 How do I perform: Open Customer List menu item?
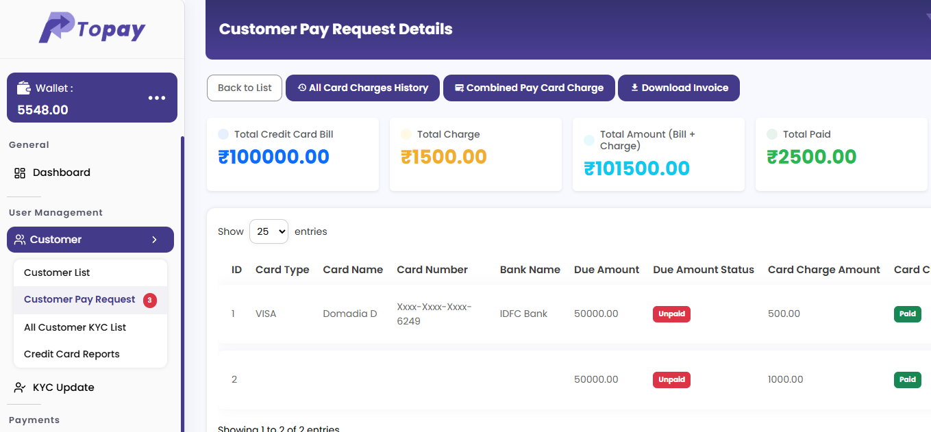coord(57,272)
